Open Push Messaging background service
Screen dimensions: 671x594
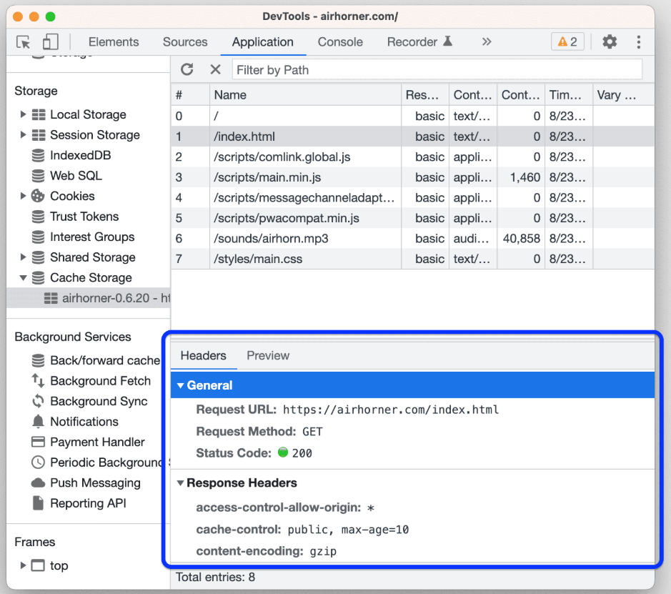click(x=95, y=483)
